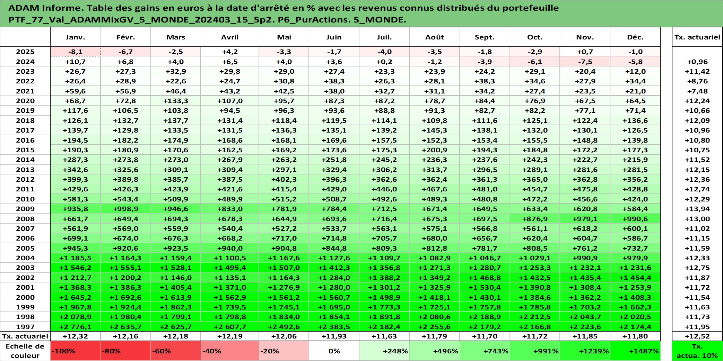
Task: Click the 2011 Sept. value +481,0
Action: click(x=485, y=189)
